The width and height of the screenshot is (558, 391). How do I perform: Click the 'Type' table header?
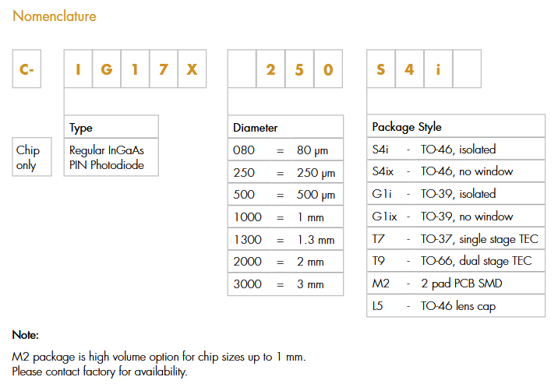coord(111,128)
